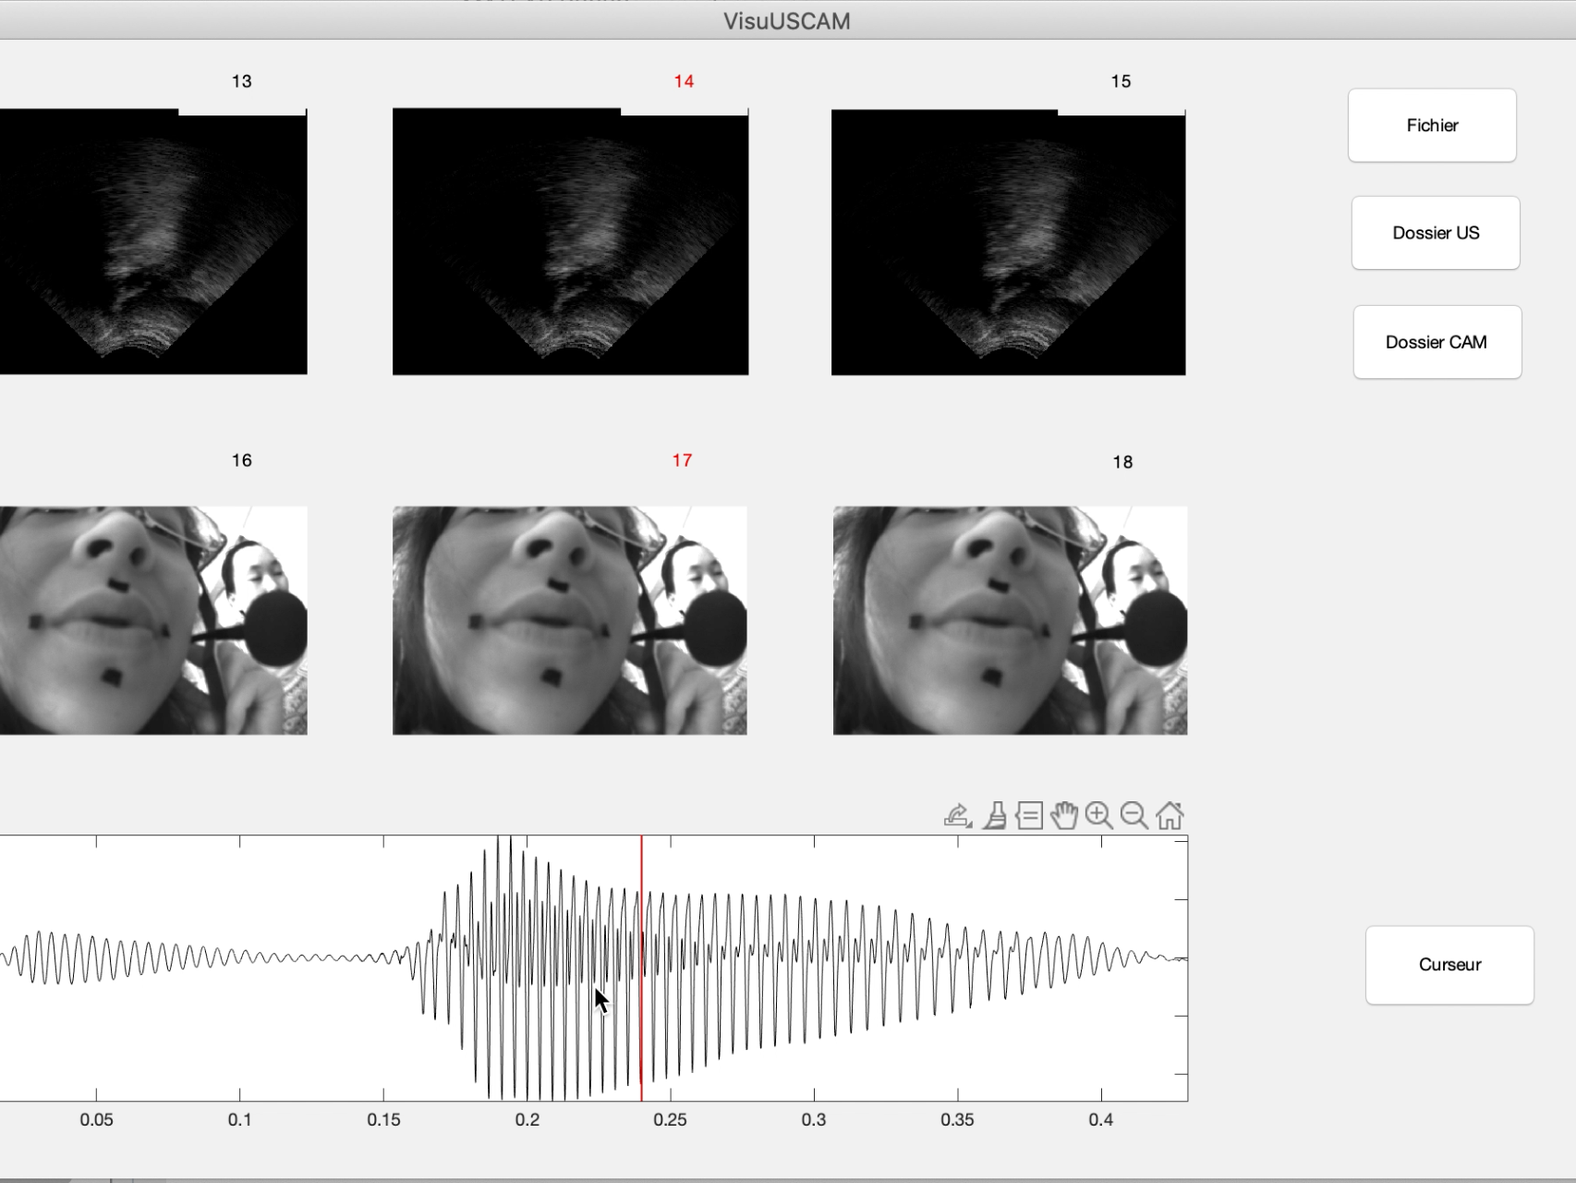Select ultrasound frame 15 image
This screenshot has width=1576, height=1183.
click(1008, 242)
